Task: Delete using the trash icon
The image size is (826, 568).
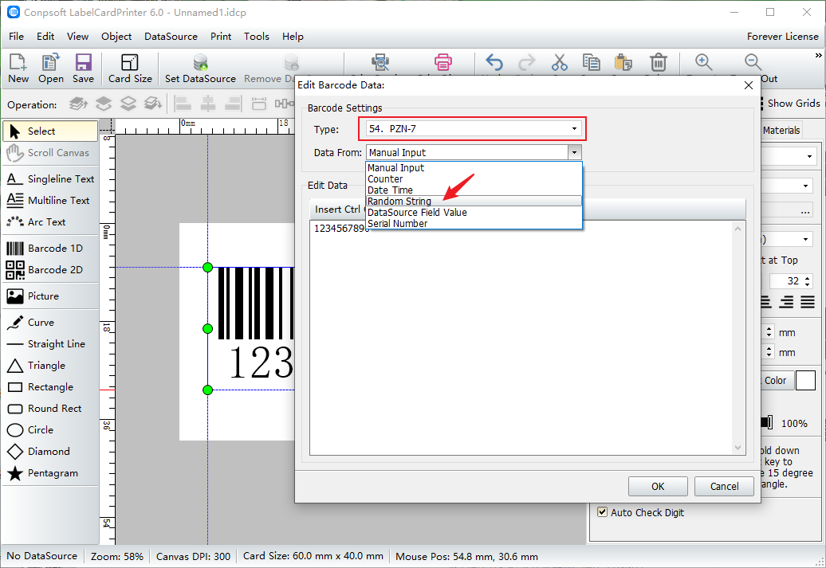Action: 658,62
